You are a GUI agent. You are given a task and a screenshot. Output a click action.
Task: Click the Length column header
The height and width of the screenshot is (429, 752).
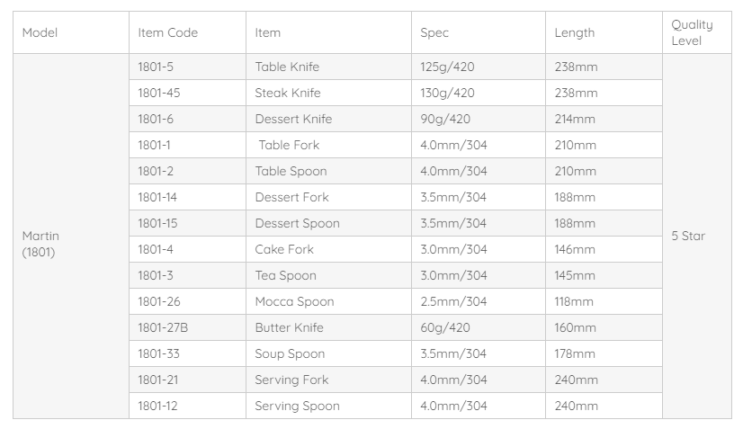pos(574,32)
